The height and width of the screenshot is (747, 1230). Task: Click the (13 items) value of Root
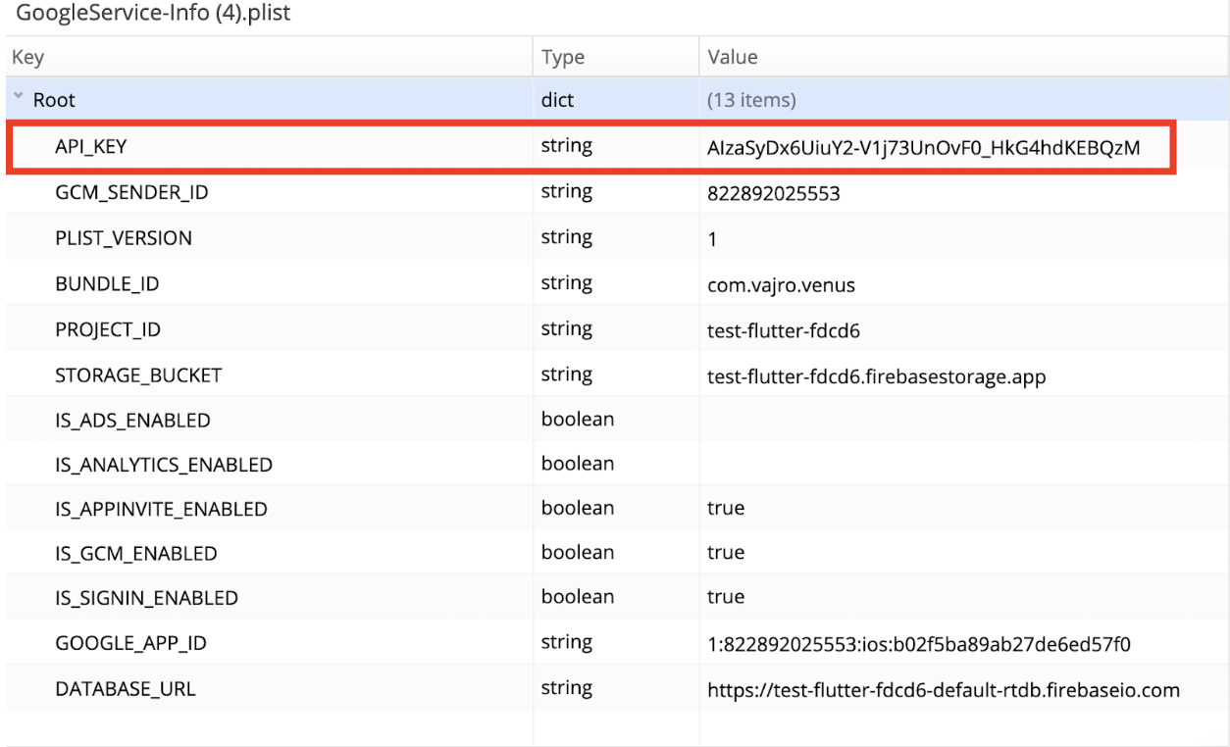click(751, 101)
